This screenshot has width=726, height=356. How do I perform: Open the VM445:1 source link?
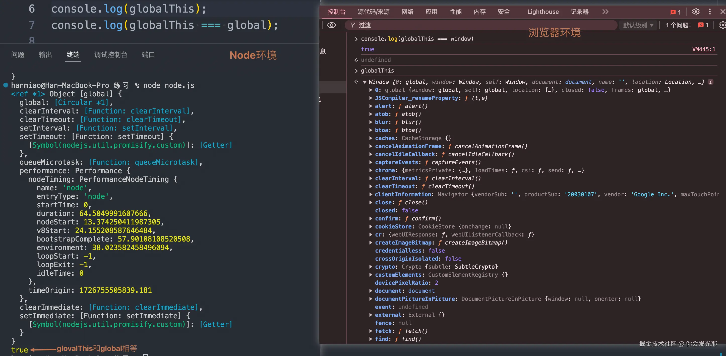[703, 49]
